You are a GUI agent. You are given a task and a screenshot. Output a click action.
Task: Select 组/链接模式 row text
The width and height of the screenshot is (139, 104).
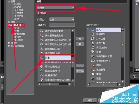51,75
